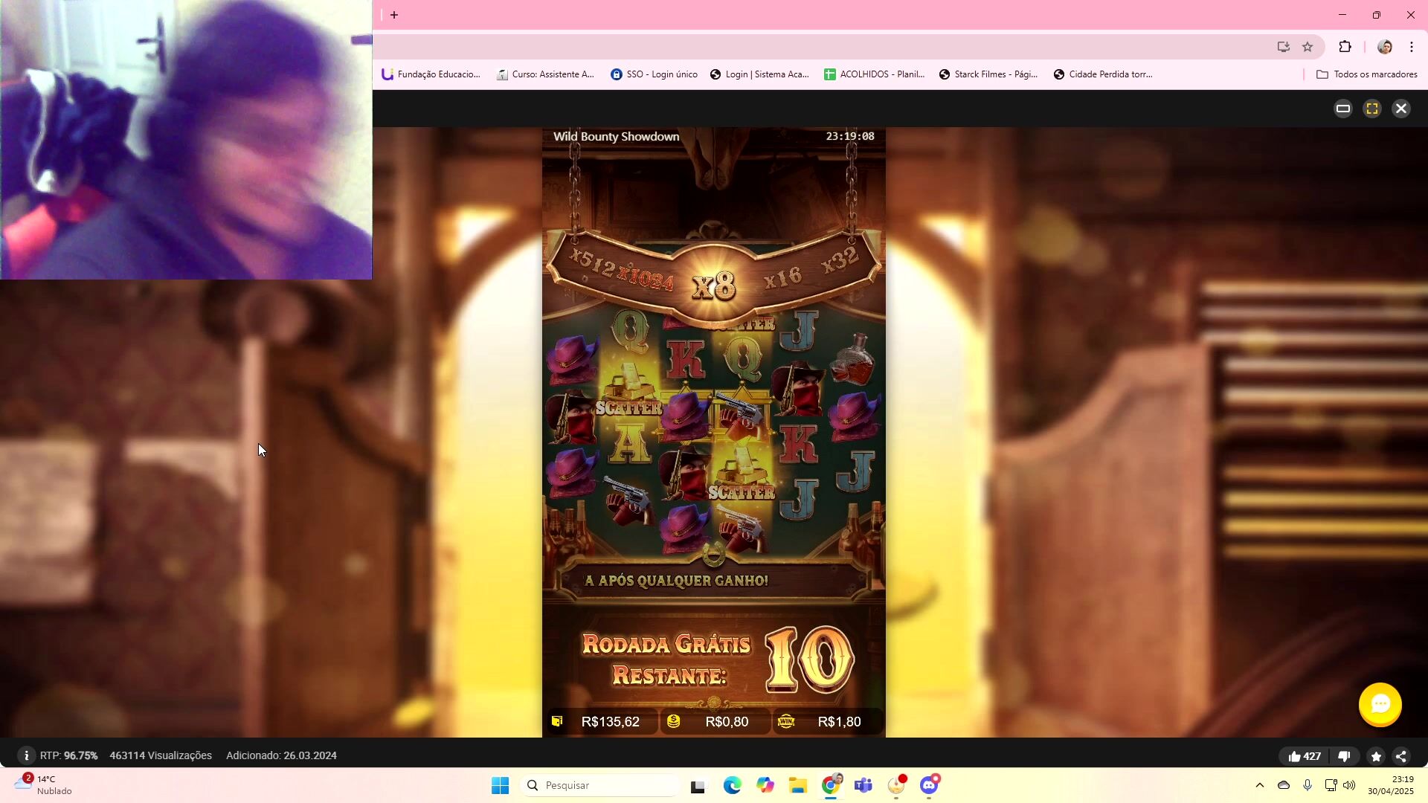Viewport: 1428px width, 803px height.
Task: Open the Chrome profile avatar
Action: tap(1385, 47)
